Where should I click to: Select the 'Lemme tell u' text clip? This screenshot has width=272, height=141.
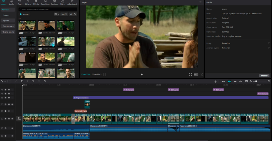[x=80, y=111]
